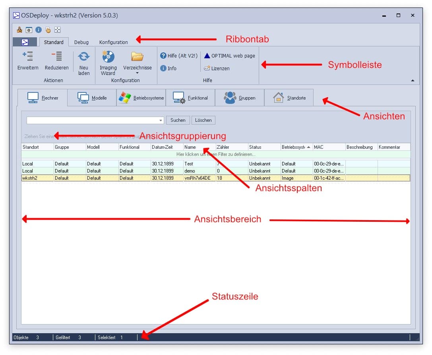Switch to the Debug ribbon tab
The width and height of the screenshot is (432, 355).
click(81, 42)
